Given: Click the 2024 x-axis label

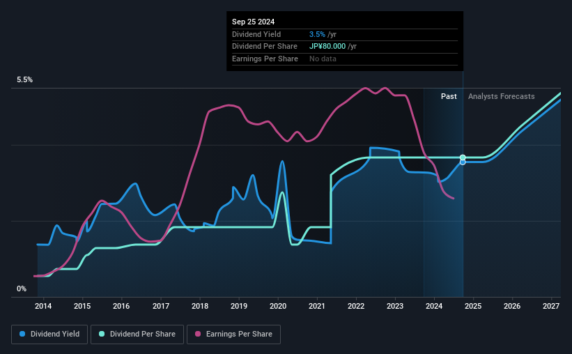Looking at the screenshot, I should pyautogui.click(x=434, y=306).
